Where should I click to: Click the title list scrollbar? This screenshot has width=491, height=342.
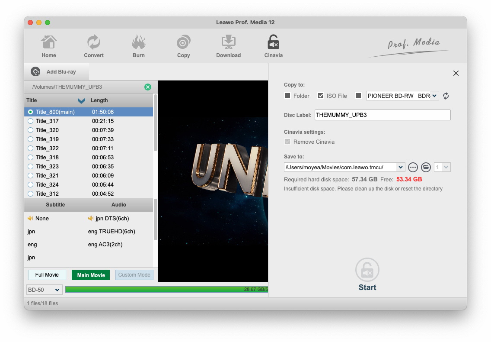pyautogui.click(x=155, y=123)
